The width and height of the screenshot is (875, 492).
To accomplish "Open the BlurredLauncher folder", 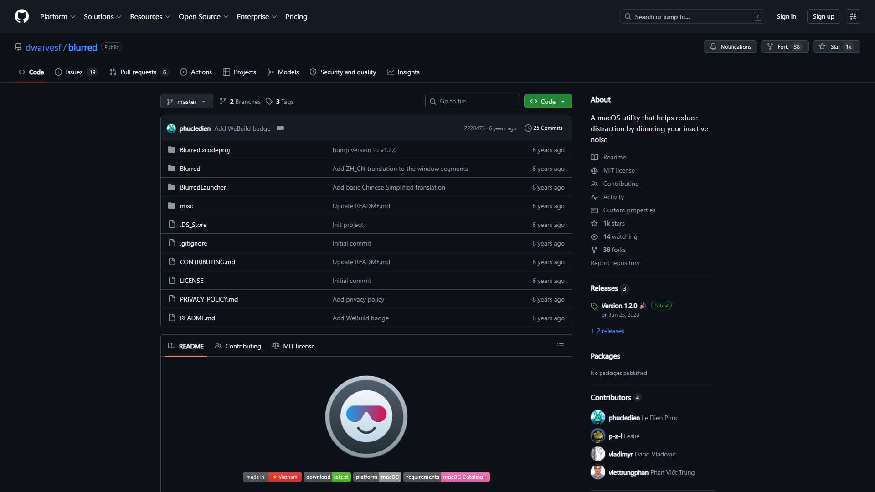I will pos(203,187).
